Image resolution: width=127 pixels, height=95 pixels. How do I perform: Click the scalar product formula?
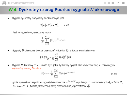55,57
